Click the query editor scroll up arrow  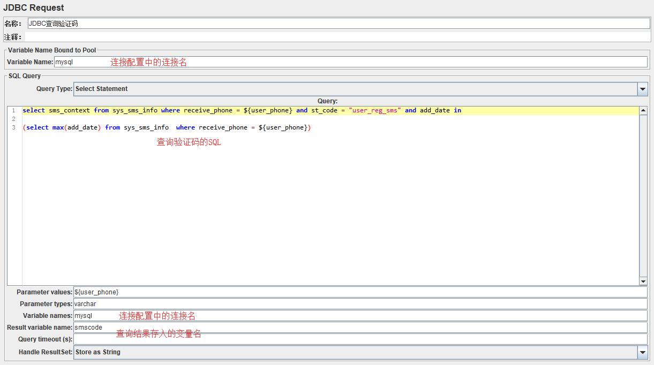[643, 110]
